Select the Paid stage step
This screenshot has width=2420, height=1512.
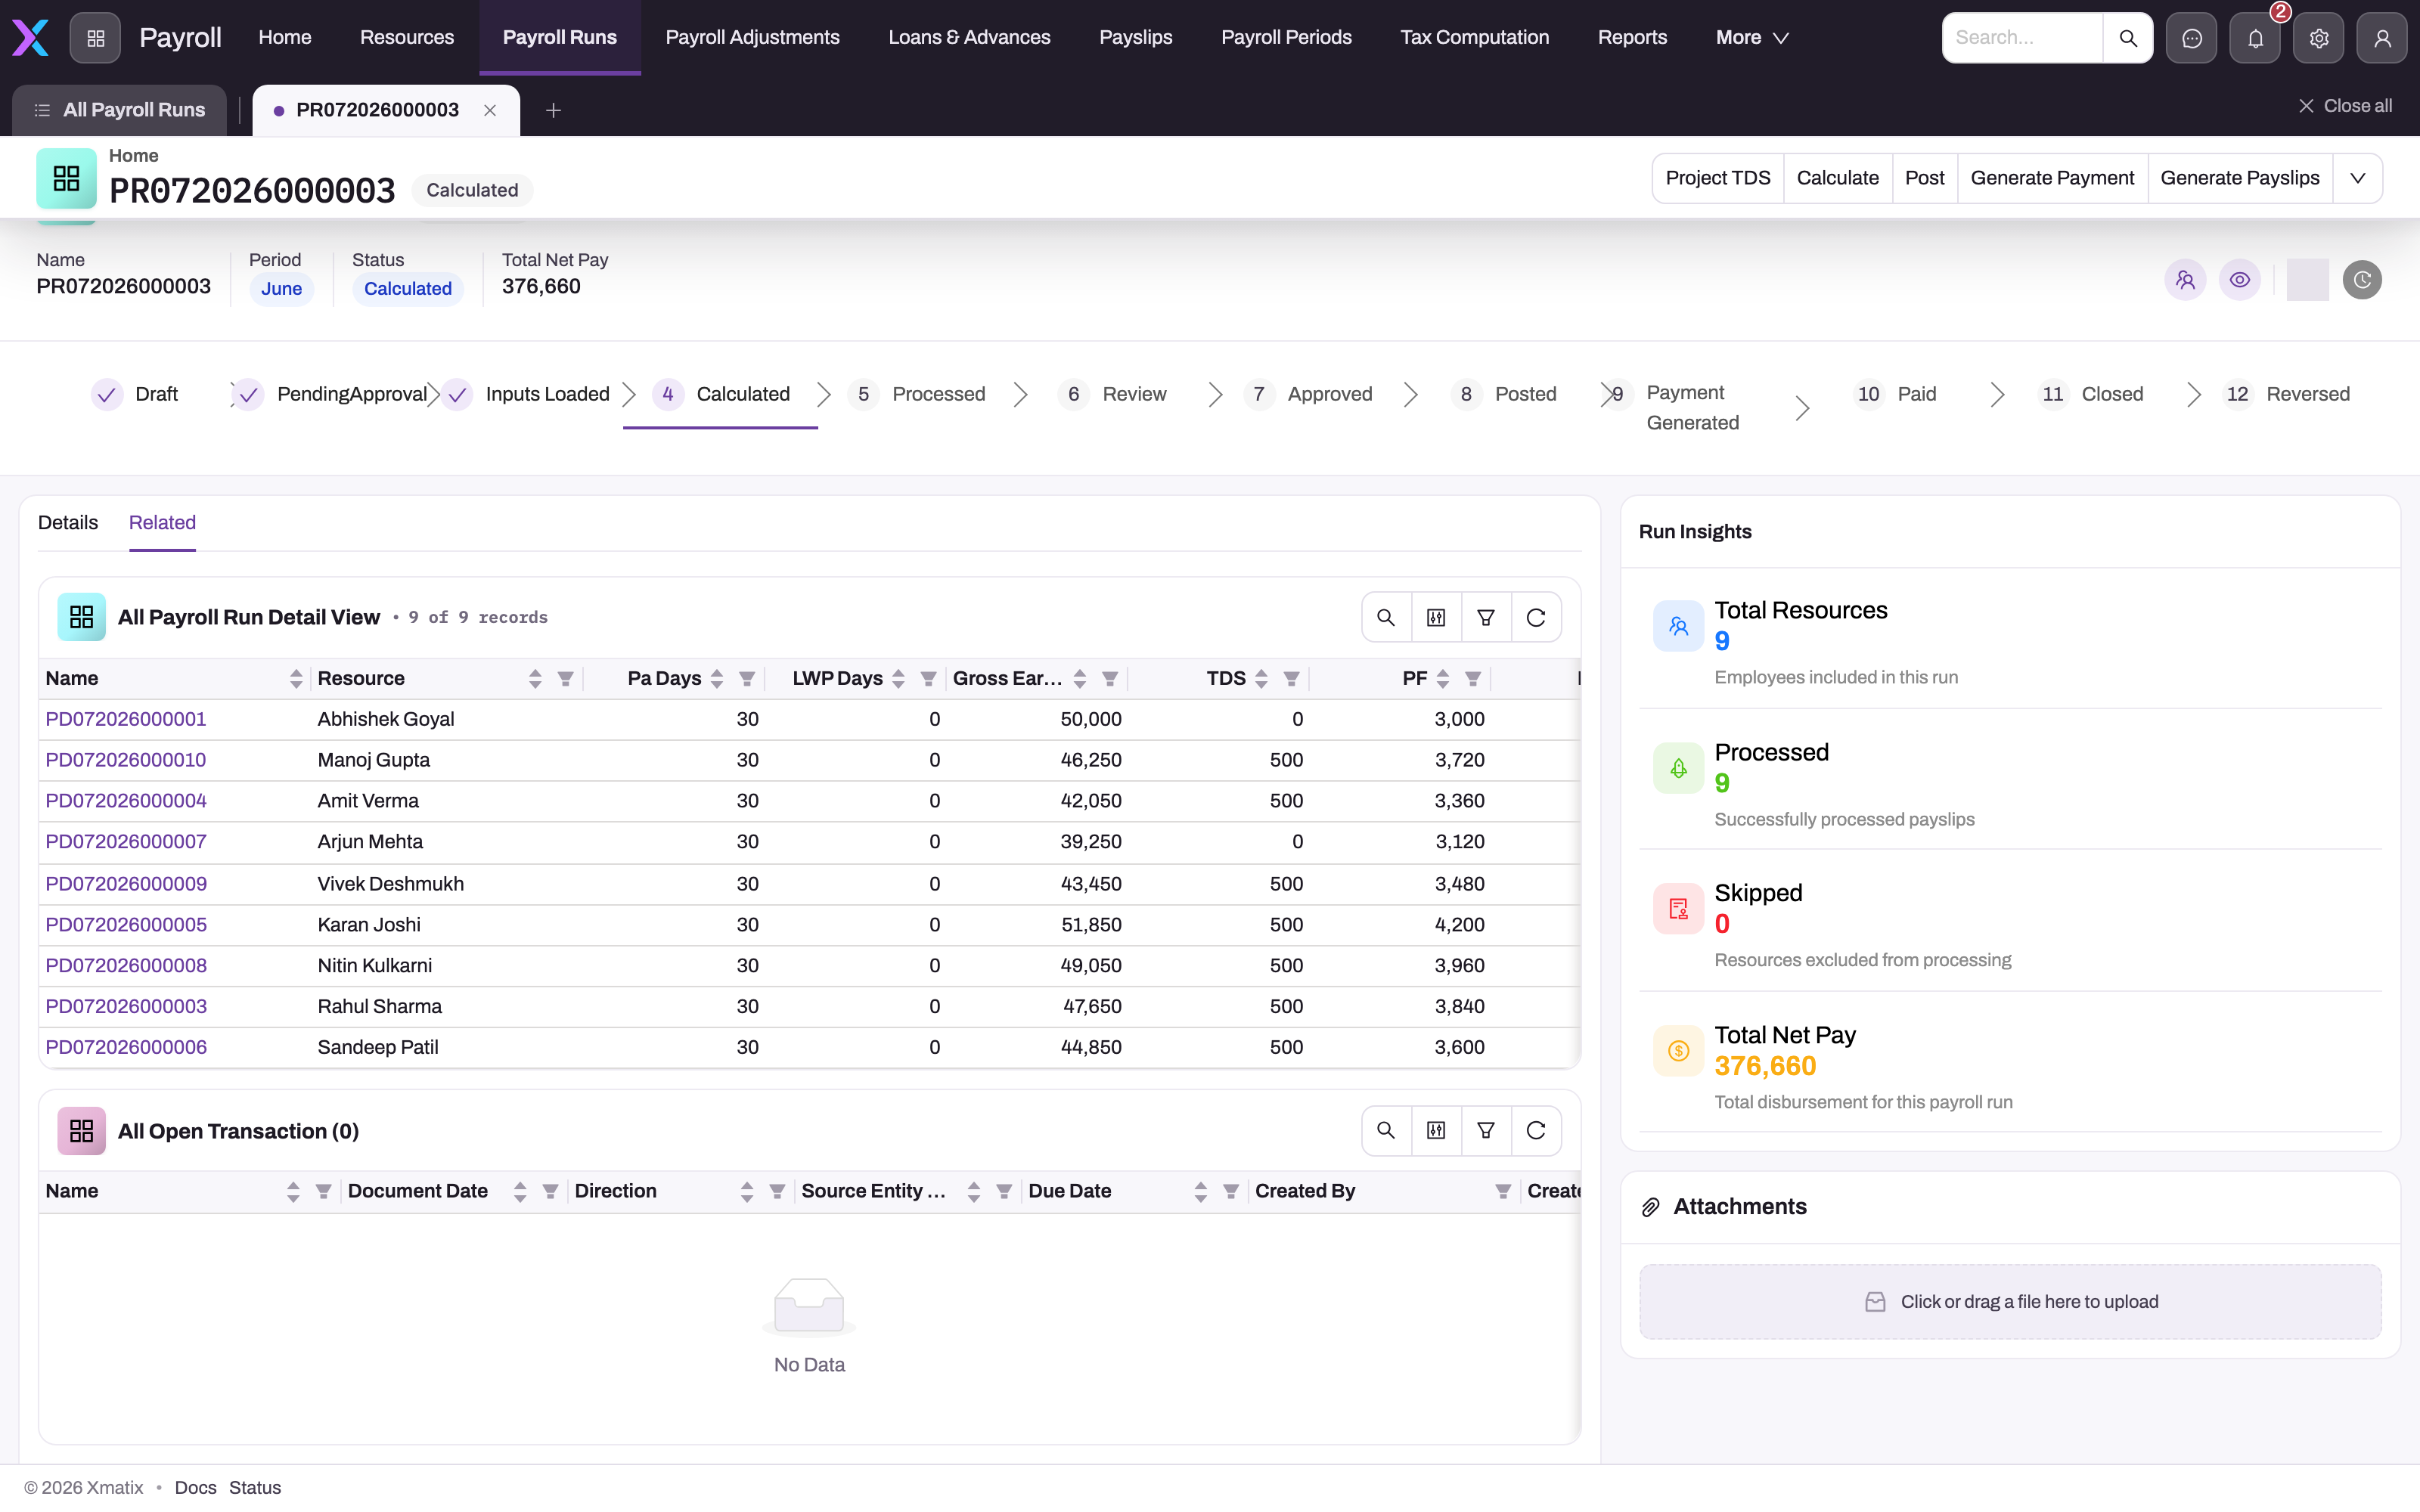[1897, 394]
